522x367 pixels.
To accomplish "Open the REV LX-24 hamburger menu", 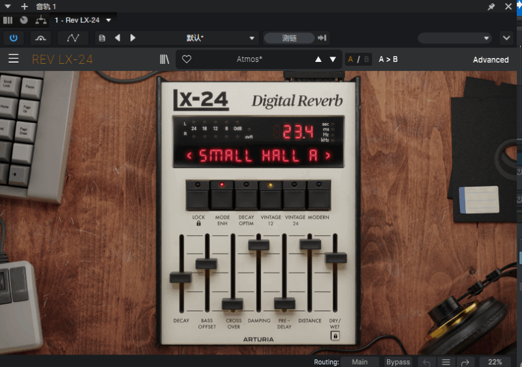I will (x=14, y=59).
